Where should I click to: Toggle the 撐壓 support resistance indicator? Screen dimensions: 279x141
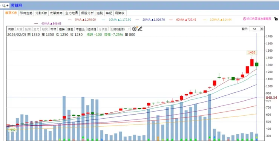[70, 29]
